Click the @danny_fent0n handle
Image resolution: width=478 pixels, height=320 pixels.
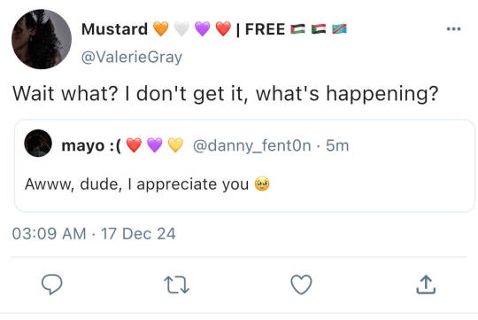[x=251, y=145]
